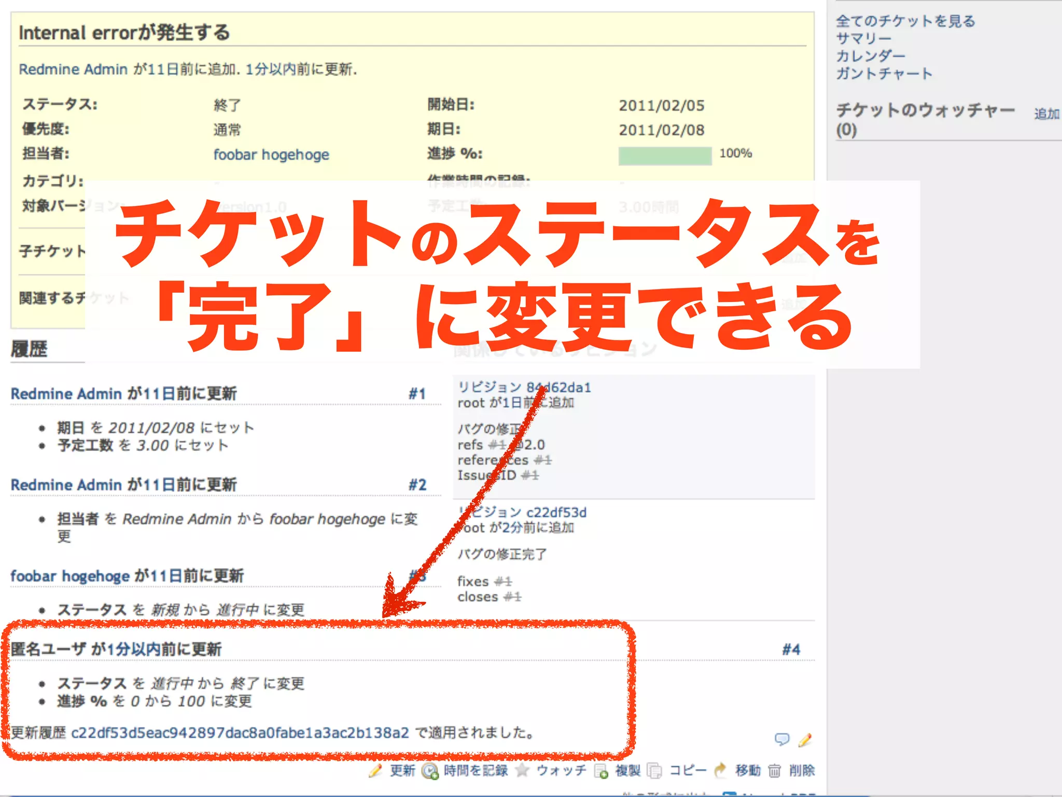Viewport: 1062px width, 797px height.
Task: Click the star icon for ウォッチ
Action: click(x=523, y=771)
